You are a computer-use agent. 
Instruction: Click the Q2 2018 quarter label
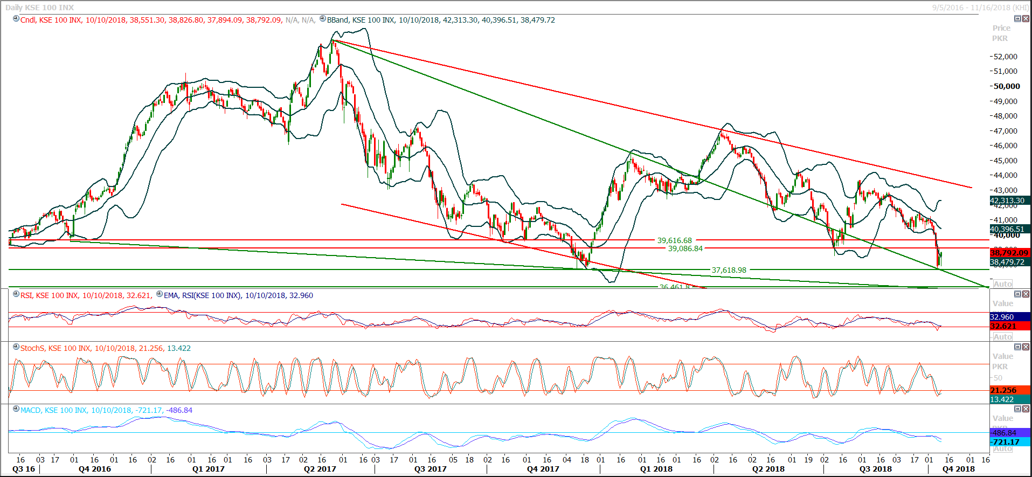pos(768,469)
